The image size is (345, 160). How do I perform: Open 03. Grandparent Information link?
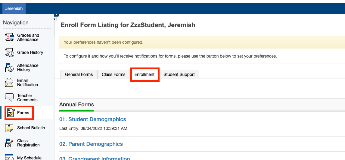95,158
